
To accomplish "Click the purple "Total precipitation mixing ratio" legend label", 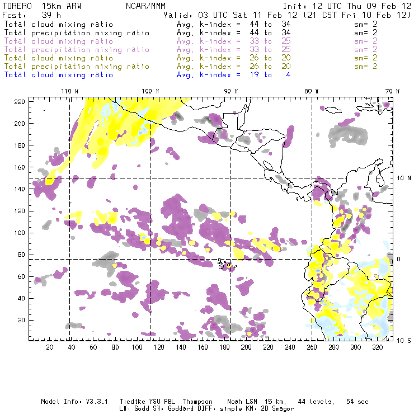I will (x=77, y=50).
